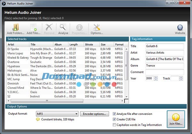This screenshot has height=134, width=192.
Task: Select the Y.O.M.C. Oasis track
Action: tap(65, 92)
